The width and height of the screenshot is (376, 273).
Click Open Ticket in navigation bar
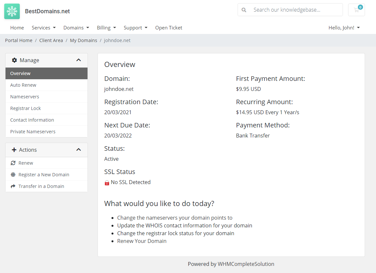point(169,28)
